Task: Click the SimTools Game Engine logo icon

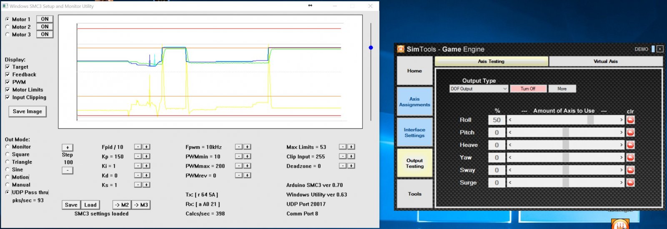Action: [401, 49]
